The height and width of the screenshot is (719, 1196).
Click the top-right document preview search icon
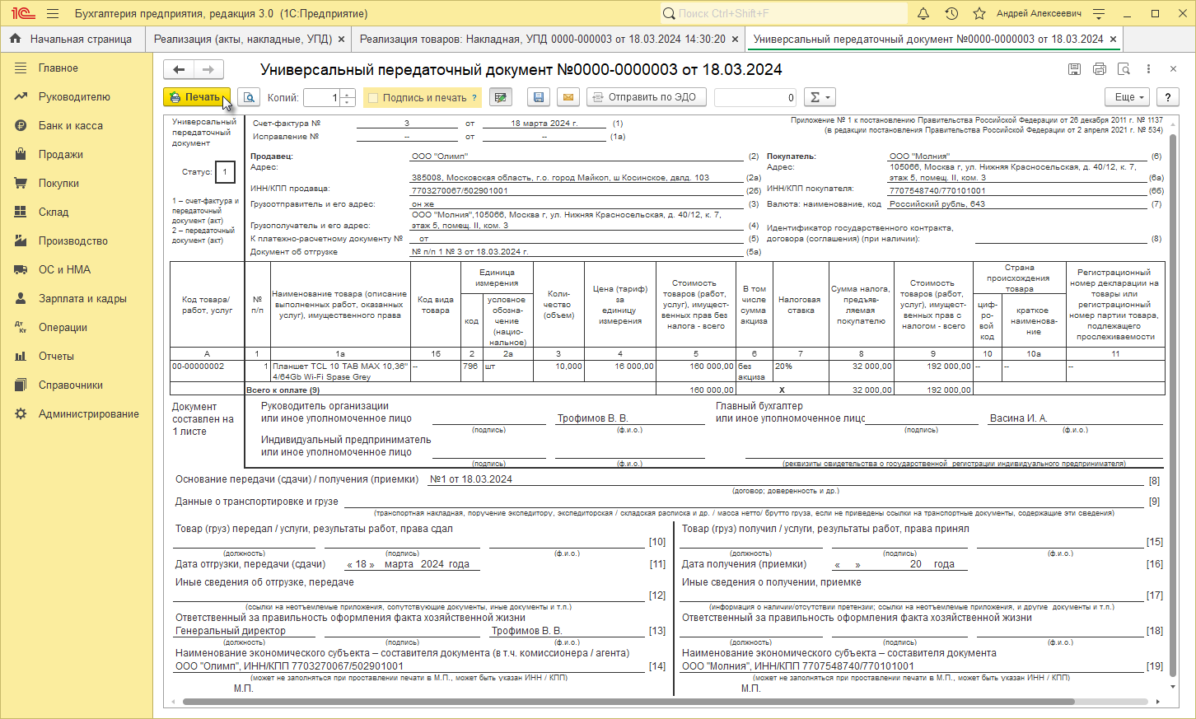click(x=1124, y=69)
